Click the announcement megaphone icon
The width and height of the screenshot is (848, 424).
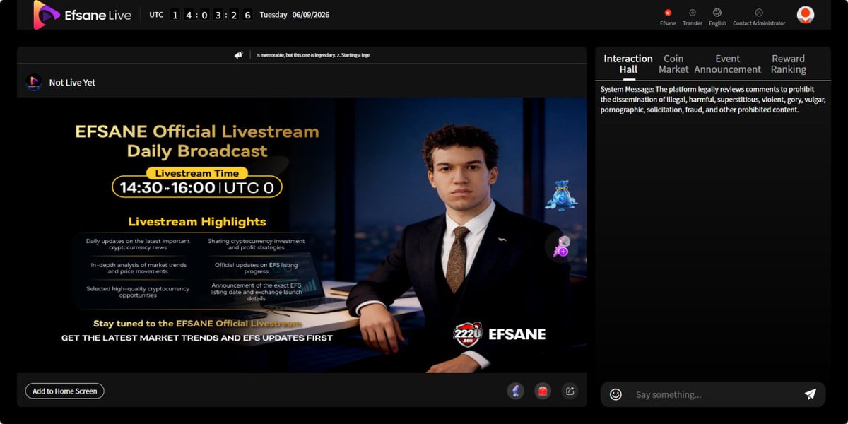click(x=239, y=54)
